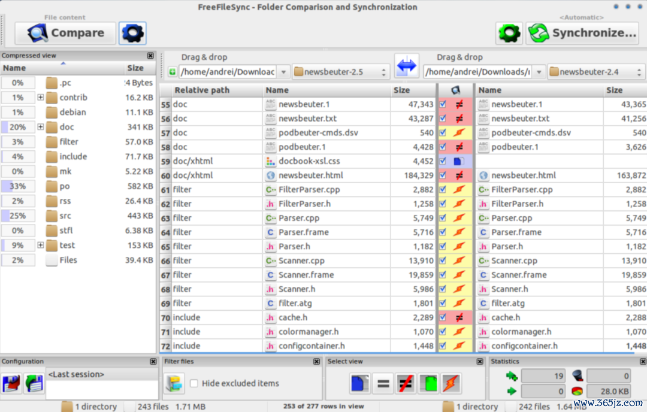Select the <Last session> configuration entry
This screenshot has width=647, height=412.
click(102, 374)
